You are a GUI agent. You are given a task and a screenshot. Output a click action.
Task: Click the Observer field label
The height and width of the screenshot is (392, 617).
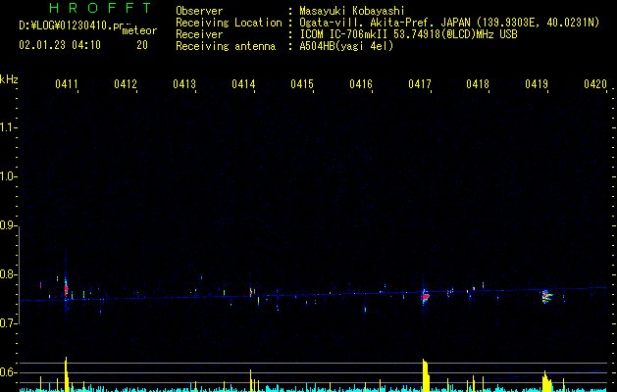[x=199, y=11]
